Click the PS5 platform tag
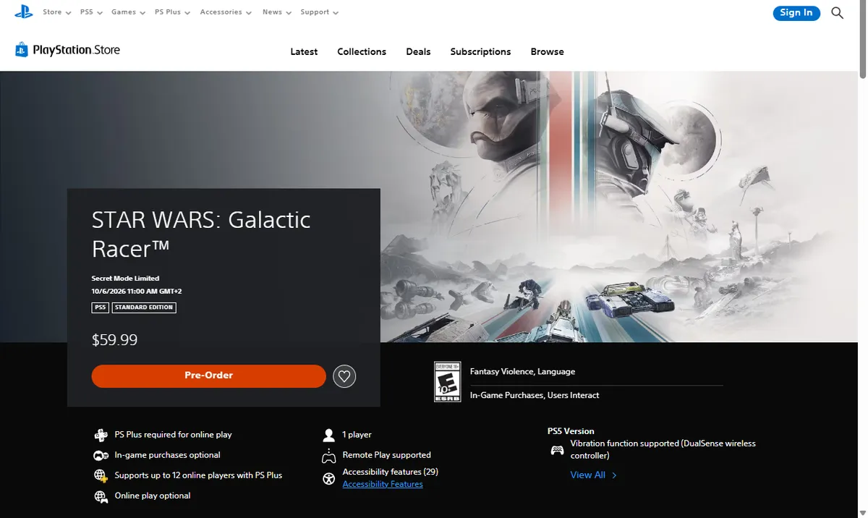 pyautogui.click(x=101, y=307)
